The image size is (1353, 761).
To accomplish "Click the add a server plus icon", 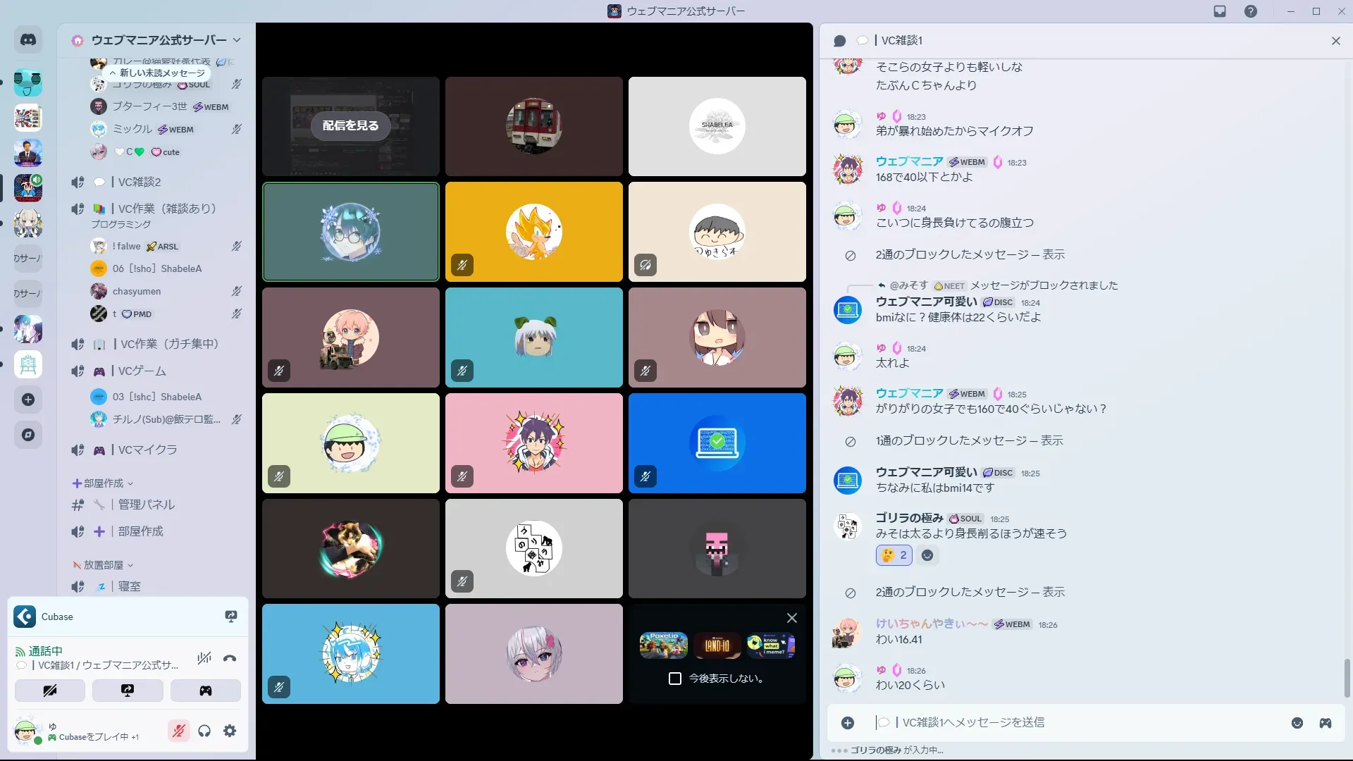I will (x=28, y=400).
